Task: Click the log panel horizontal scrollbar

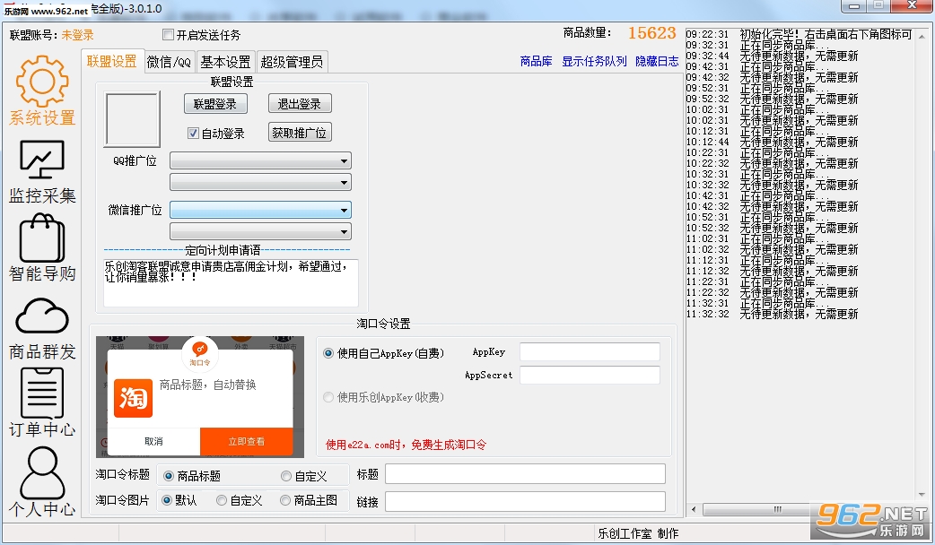Action: click(777, 509)
